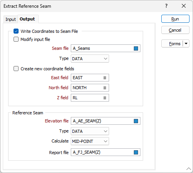This screenshot has width=193, height=173.
Task: Click the help question mark icon
Action: click(166, 6)
